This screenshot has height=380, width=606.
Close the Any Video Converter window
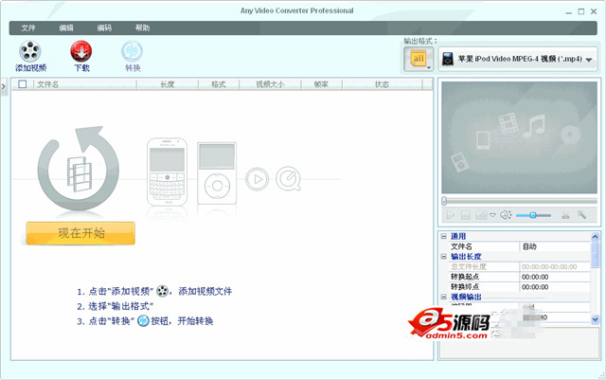594,11
